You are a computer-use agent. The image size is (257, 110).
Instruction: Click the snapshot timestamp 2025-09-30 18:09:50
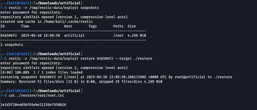tap(40, 35)
